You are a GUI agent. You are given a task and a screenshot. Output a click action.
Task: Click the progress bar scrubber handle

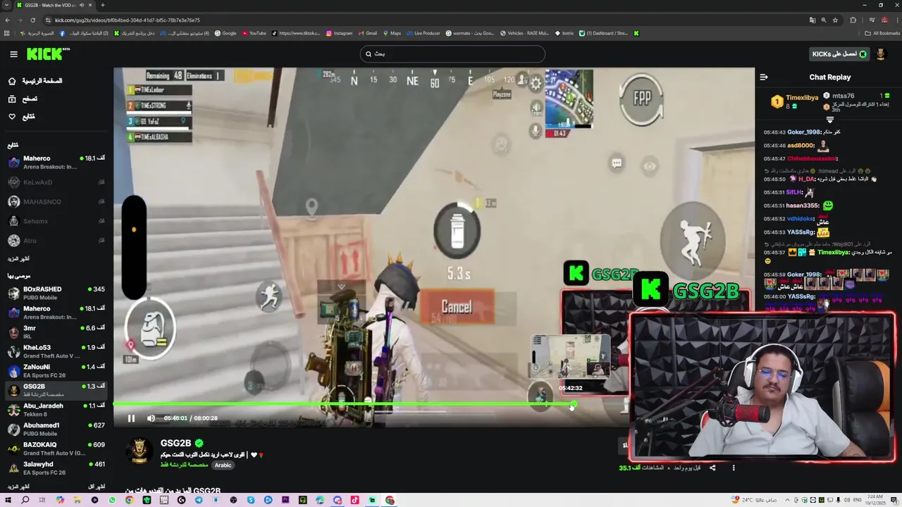(573, 404)
